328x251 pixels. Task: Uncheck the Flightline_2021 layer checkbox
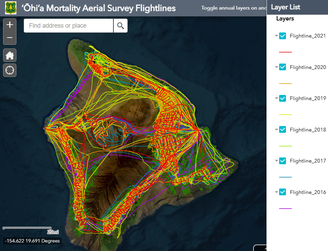[x=283, y=36]
